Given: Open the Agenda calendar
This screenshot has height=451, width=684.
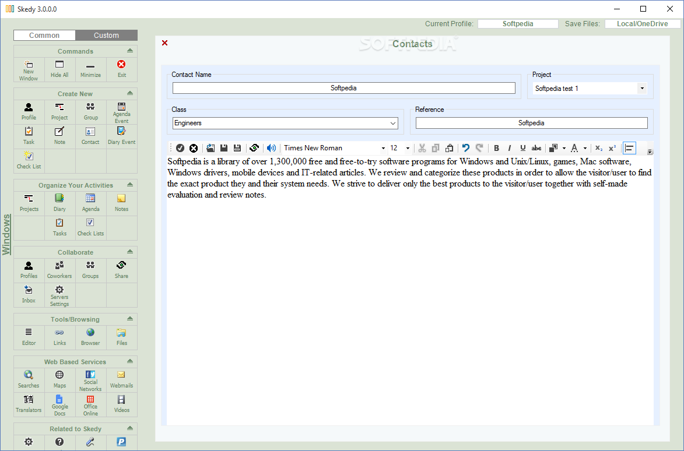Looking at the screenshot, I should coord(90,203).
